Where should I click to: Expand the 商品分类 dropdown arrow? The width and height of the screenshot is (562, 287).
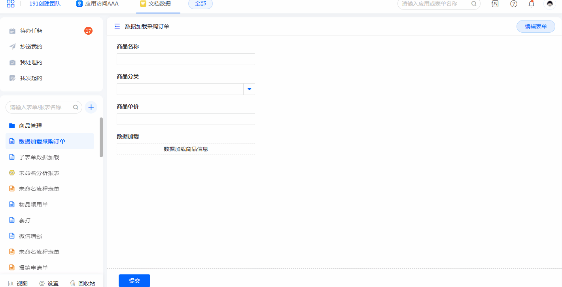click(x=249, y=89)
